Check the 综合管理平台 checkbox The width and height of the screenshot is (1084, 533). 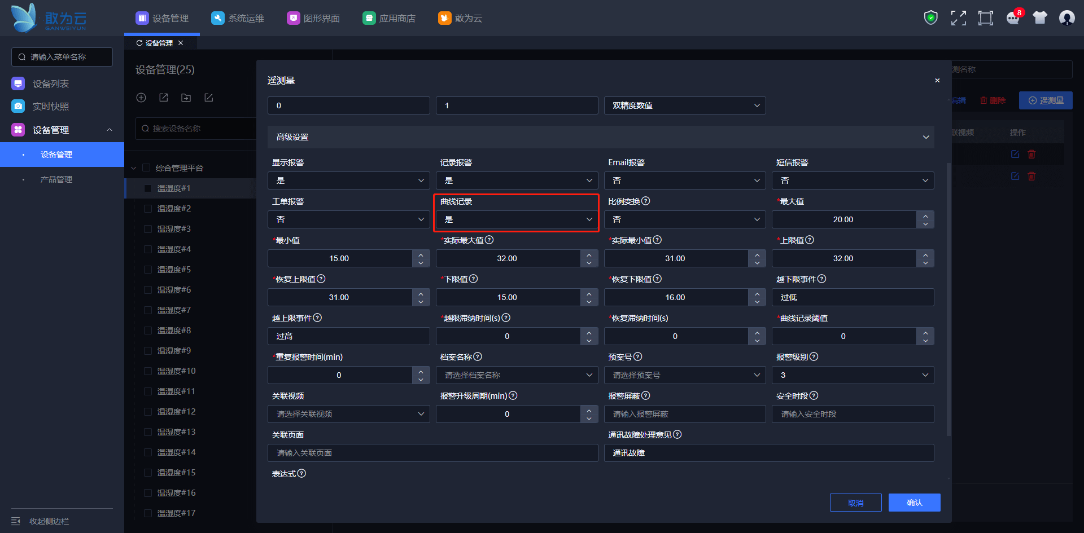coord(146,168)
